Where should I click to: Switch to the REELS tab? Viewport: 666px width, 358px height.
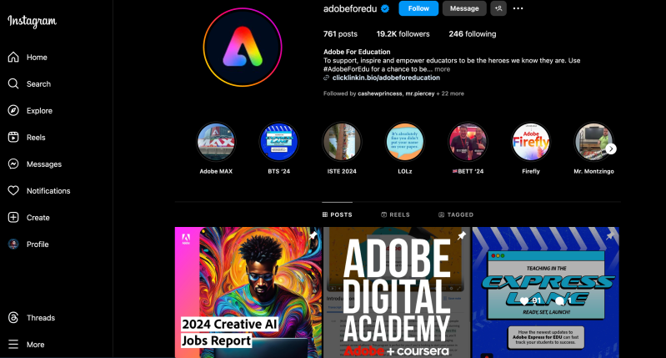(395, 214)
